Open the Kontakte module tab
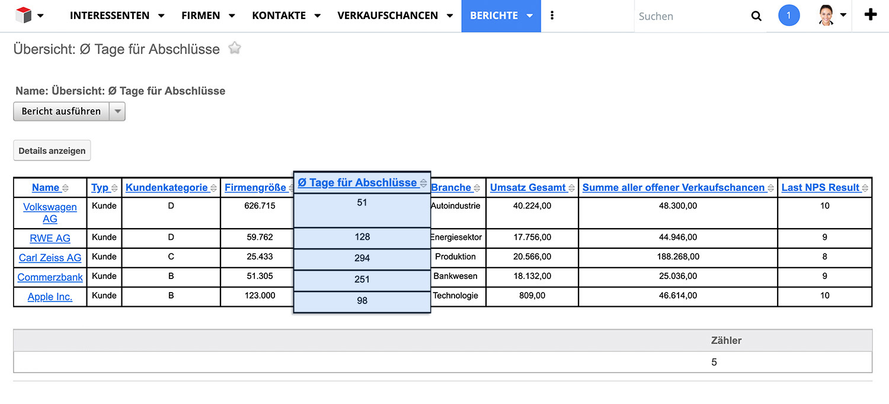Screen dimensions: 889x404 (278, 16)
